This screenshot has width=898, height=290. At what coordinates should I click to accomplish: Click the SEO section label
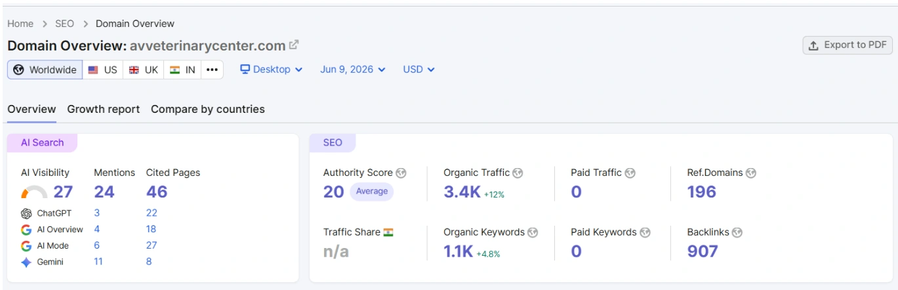tap(333, 143)
